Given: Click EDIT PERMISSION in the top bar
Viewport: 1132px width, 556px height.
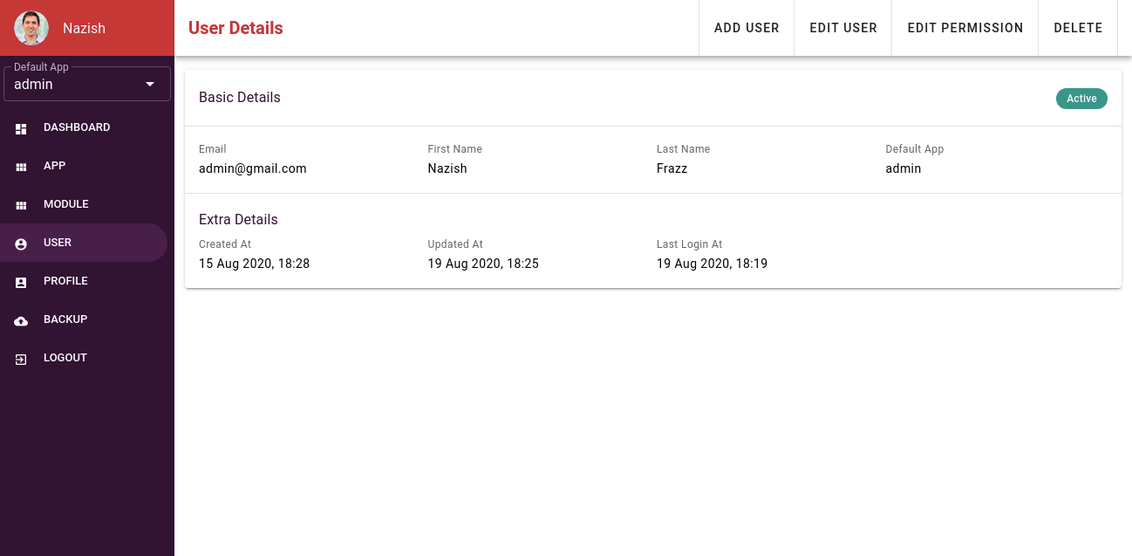Looking at the screenshot, I should click(965, 27).
